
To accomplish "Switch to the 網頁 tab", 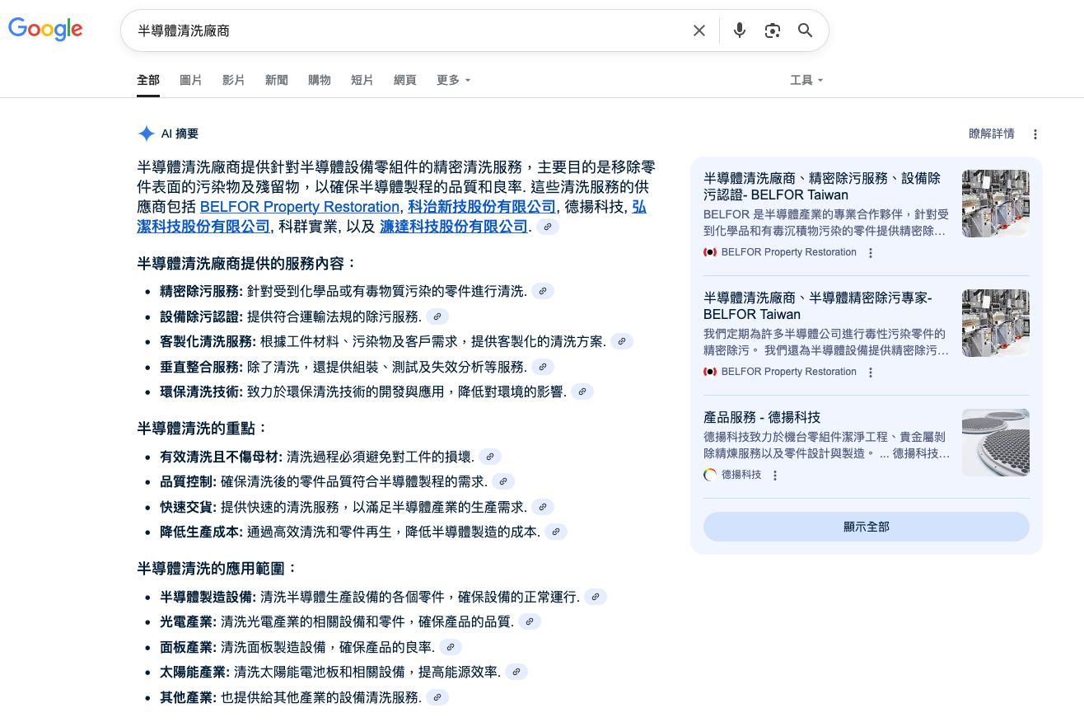I will point(405,80).
